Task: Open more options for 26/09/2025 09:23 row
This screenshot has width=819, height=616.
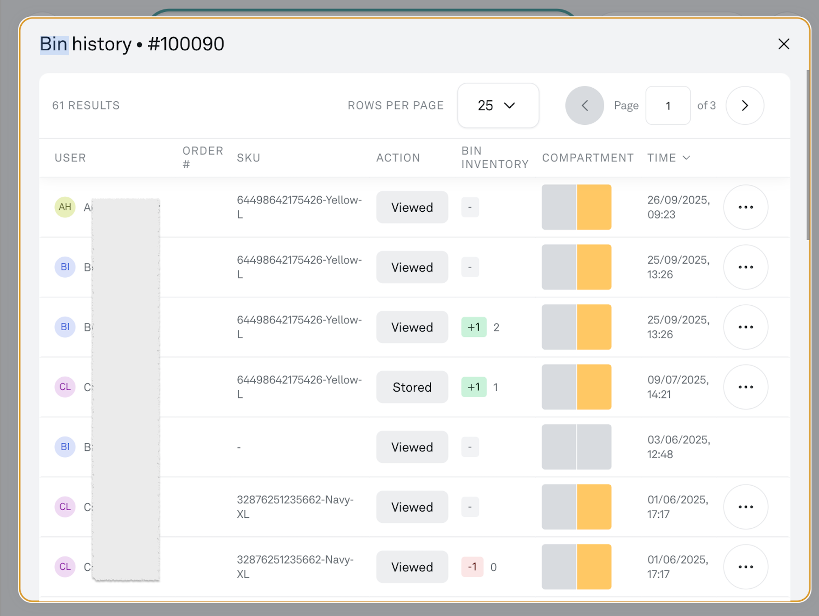Action: point(745,207)
